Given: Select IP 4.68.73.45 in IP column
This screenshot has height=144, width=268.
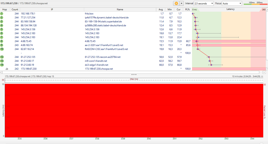Looking at the screenshot, I should click(x=26, y=41).
